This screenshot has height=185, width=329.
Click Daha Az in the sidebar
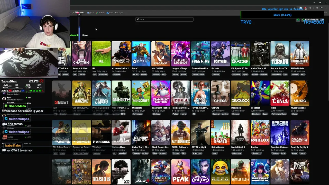tap(28, 144)
